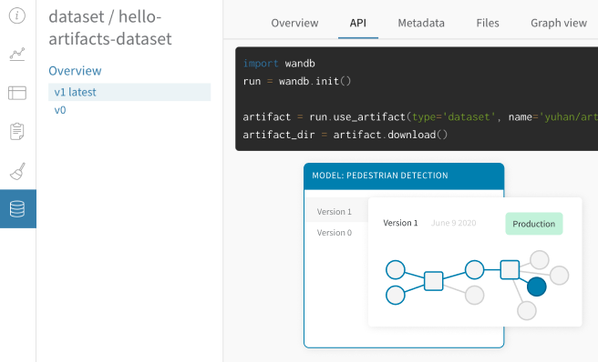
Task: Open the charts workspace icon
Action: (17, 55)
